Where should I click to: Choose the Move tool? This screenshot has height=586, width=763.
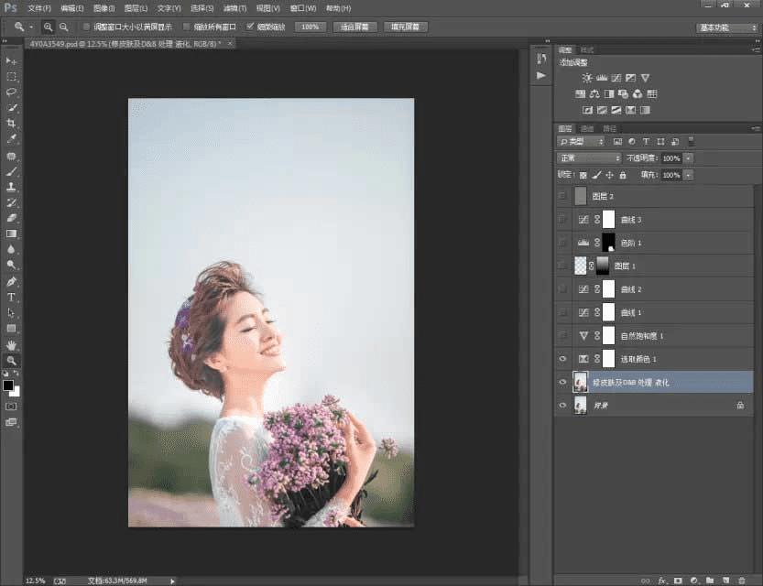[12, 60]
